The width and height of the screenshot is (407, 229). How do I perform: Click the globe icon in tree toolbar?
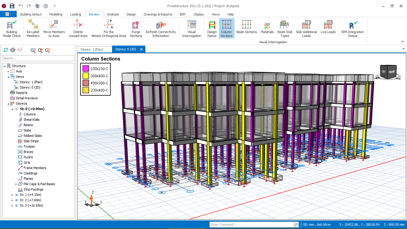point(13,50)
